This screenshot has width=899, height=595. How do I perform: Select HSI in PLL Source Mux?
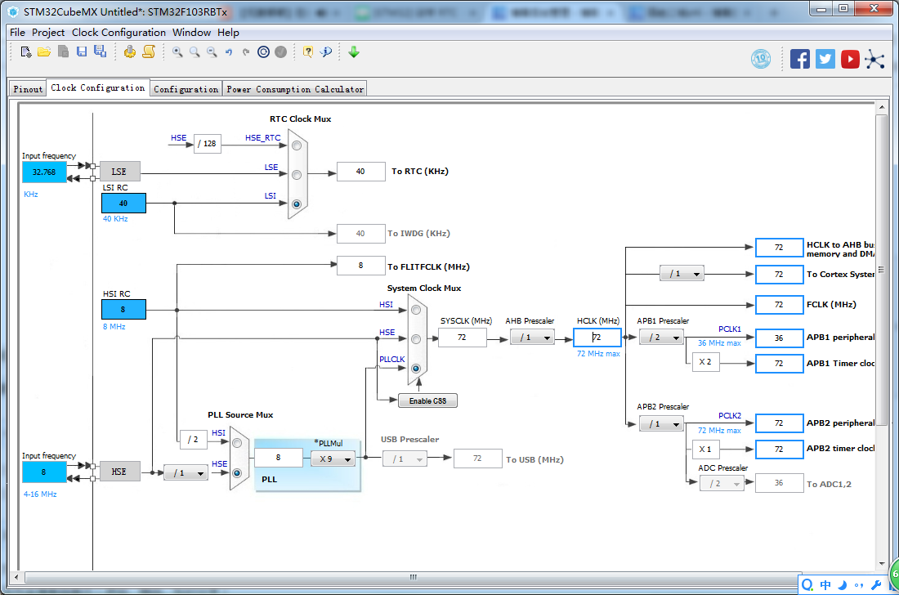pos(237,443)
